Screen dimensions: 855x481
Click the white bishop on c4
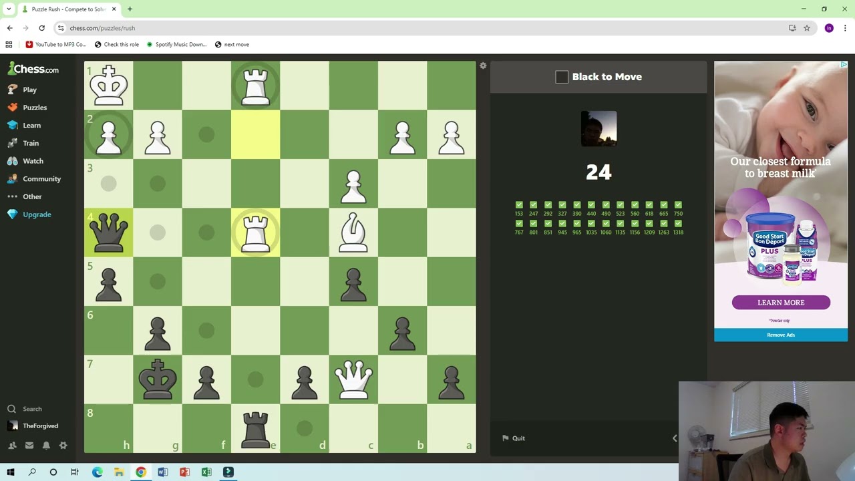coord(353,232)
